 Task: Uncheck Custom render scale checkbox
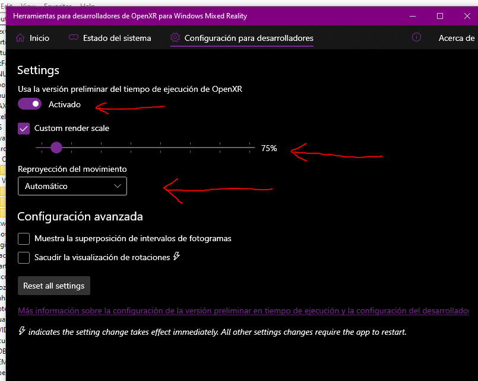[24, 129]
